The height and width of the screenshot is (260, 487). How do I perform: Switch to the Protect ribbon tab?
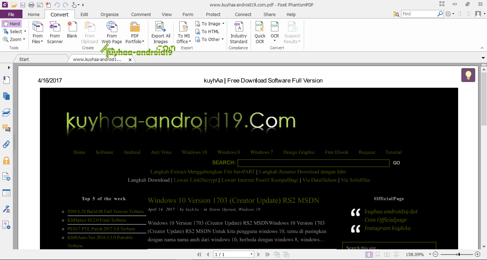tap(213, 14)
